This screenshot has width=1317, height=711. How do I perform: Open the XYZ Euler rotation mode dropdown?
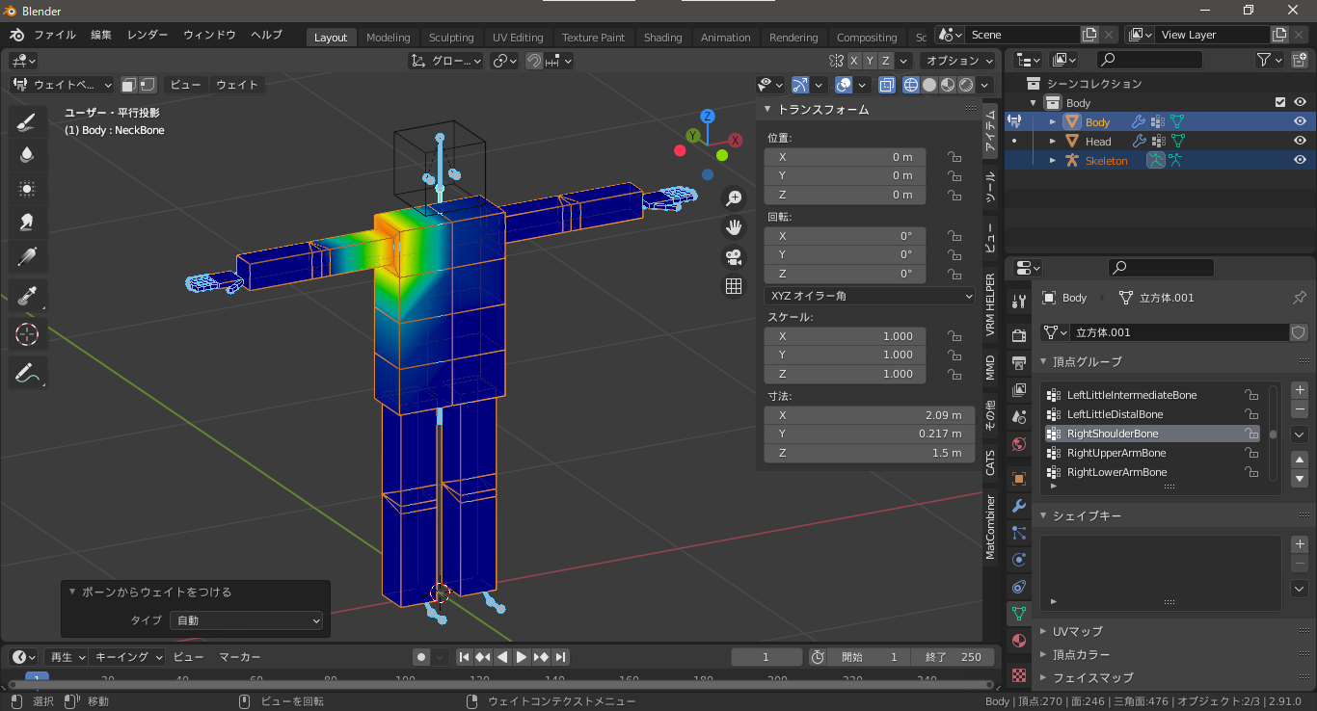pyautogui.click(x=870, y=296)
